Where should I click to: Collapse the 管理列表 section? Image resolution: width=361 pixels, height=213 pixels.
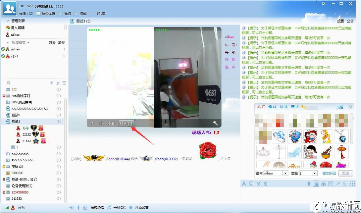coord(8,21)
